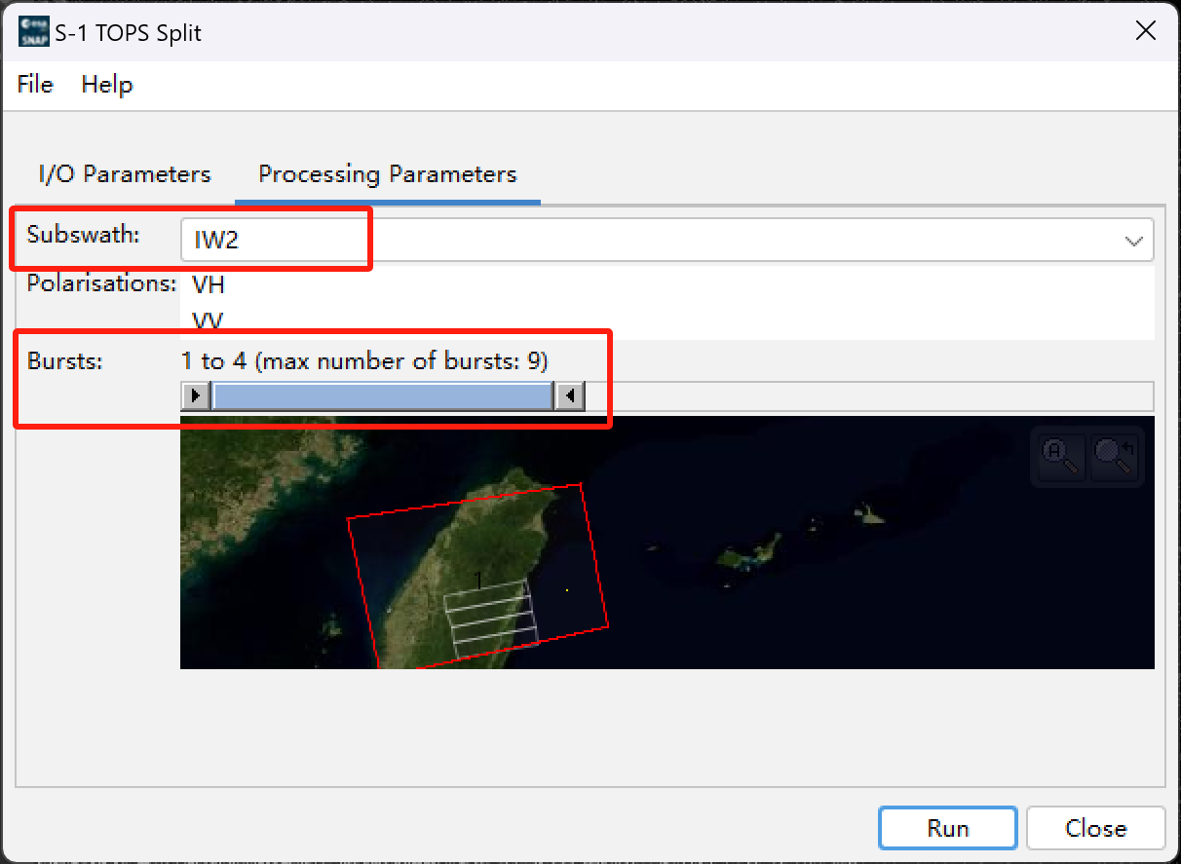Click the Run button
The width and height of the screenshot is (1181, 864).
click(948, 829)
